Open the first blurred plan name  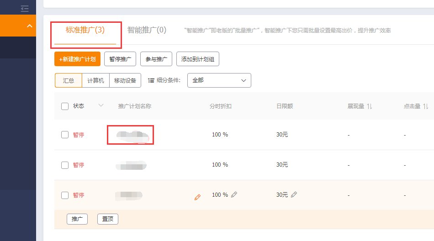[132, 136]
